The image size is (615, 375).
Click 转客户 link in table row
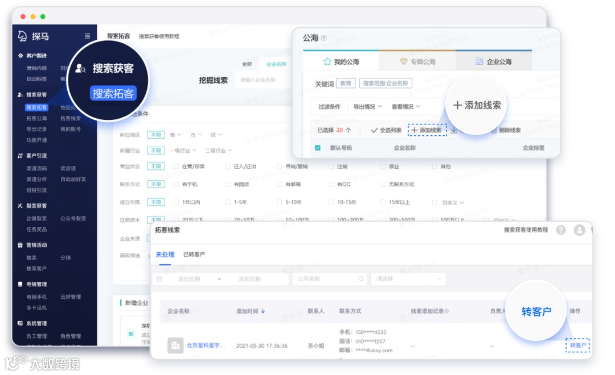[x=578, y=345]
